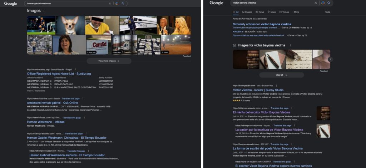Screen dimensions: 366x168
Task: Click magnifier search icon in left search bar
Action: 123,3
